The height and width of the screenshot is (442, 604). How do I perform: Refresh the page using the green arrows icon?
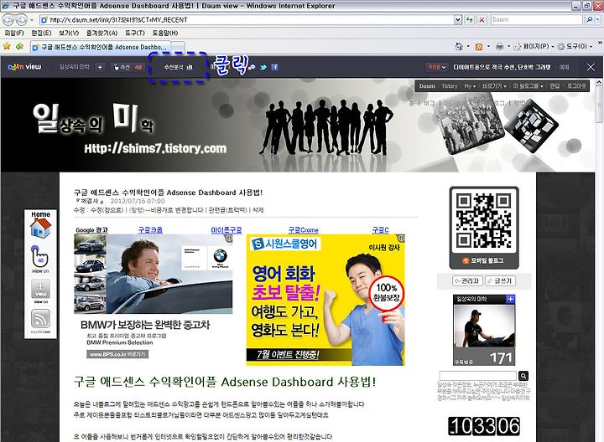coord(469,19)
